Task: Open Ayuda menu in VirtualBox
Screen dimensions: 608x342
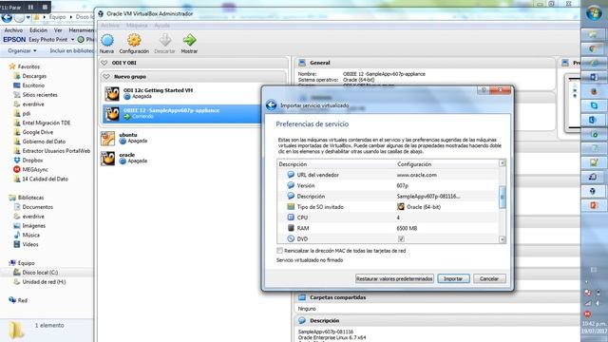Action: [162, 26]
